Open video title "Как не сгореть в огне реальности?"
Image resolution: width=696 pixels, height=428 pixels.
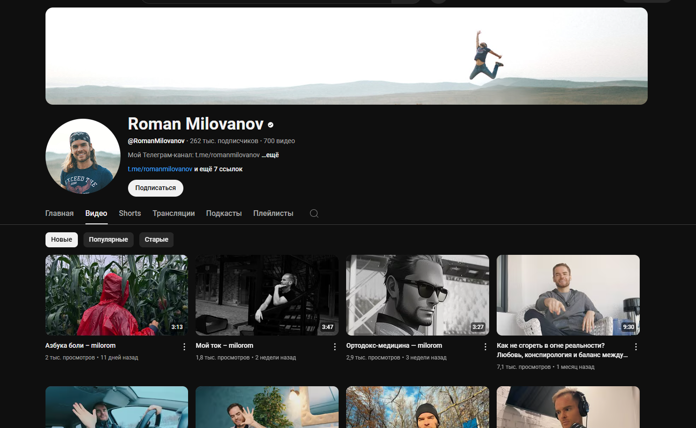[x=562, y=350]
